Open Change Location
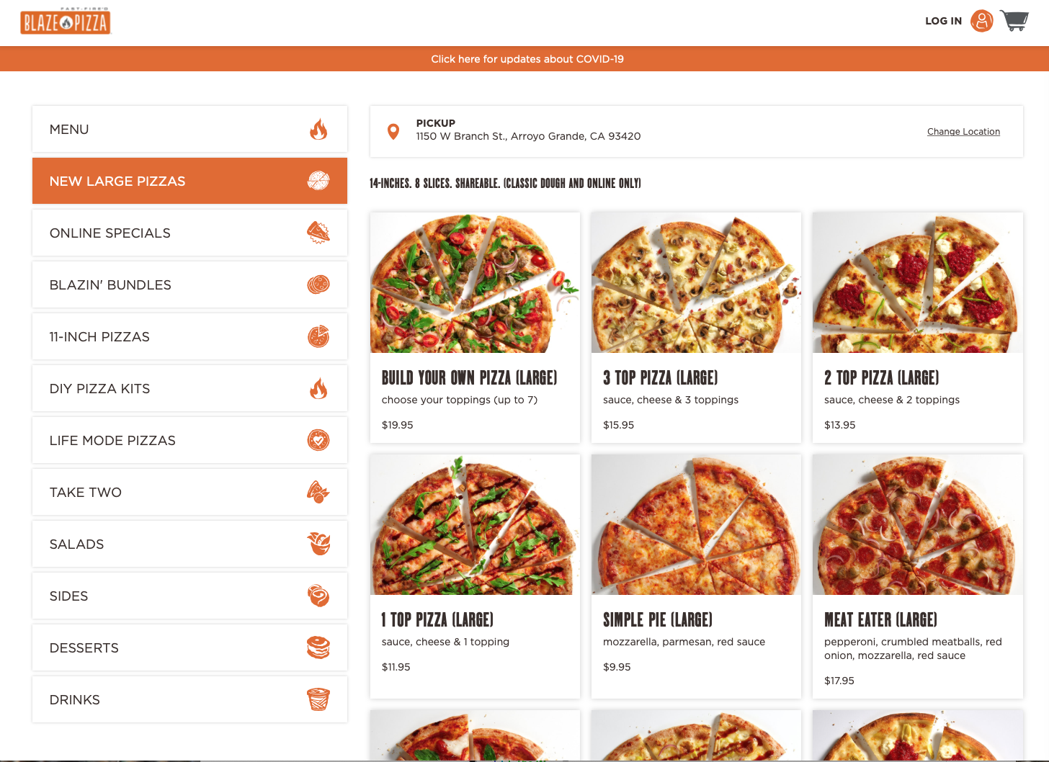The height and width of the screenshot is (762, 1049). click(x=963, y=131)
